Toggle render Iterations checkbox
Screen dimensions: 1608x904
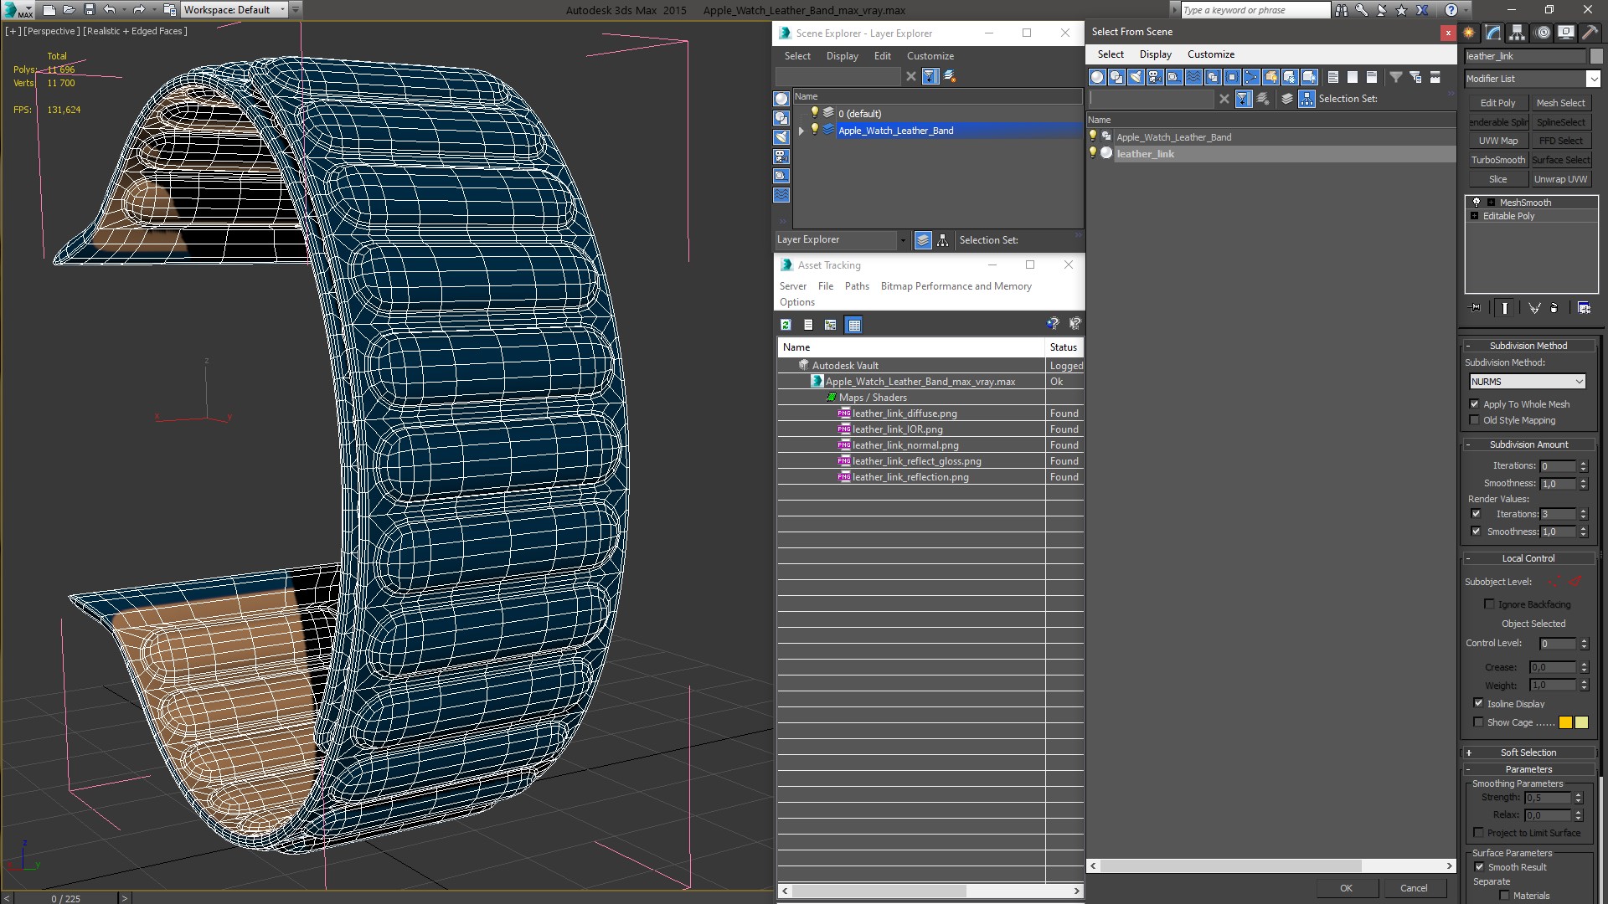click(x=1476, y=514)
